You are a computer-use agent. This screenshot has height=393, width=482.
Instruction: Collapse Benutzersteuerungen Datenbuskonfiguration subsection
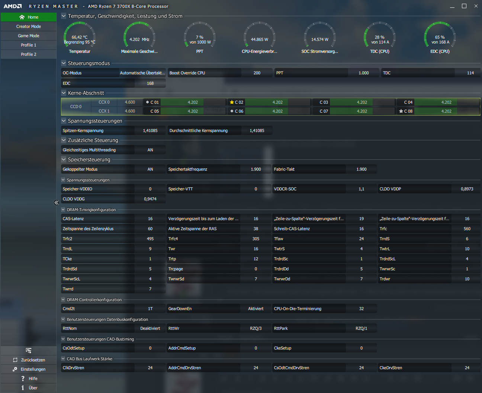tap(63, 319)
